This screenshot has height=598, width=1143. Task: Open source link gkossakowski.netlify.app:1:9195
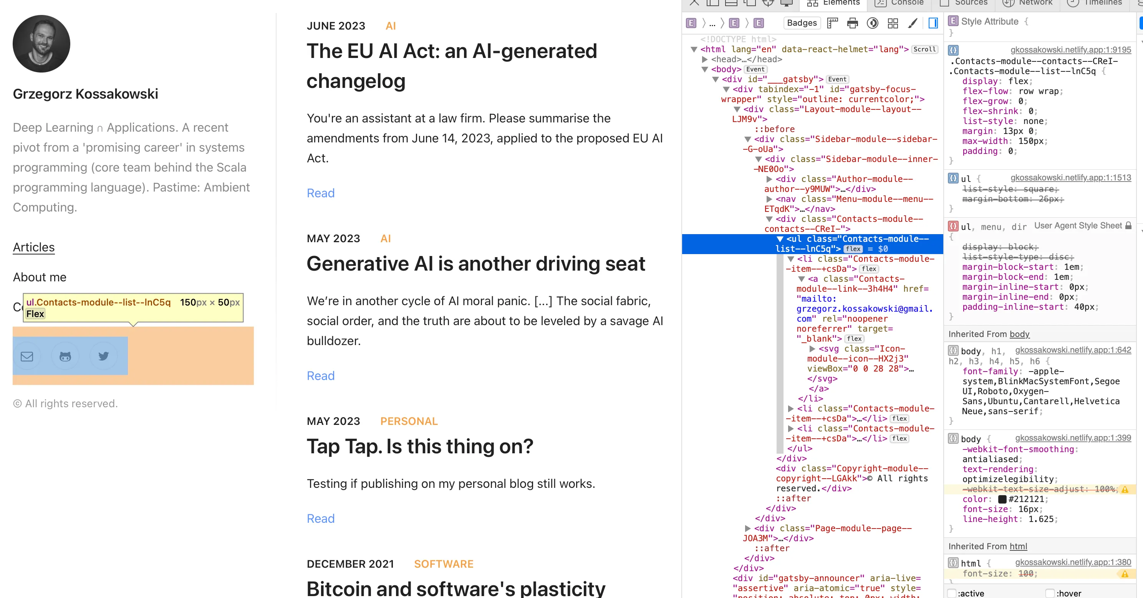click(1071, 50)
